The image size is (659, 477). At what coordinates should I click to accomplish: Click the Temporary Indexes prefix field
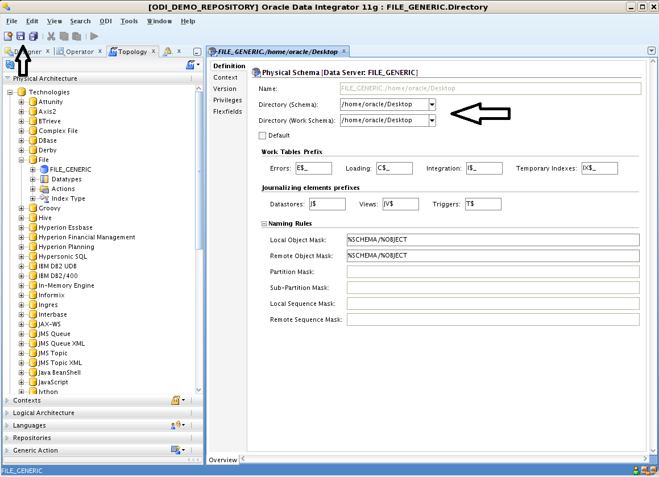600,168
